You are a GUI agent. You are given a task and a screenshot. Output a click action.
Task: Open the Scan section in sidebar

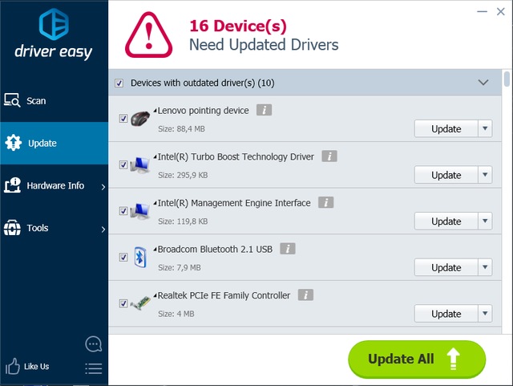[36, 101]
